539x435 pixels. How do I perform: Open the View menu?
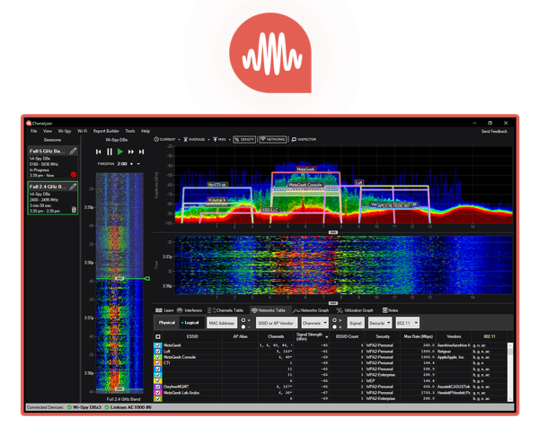point(47,131)
